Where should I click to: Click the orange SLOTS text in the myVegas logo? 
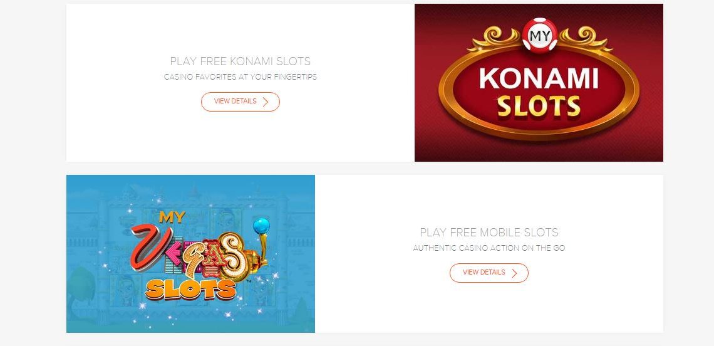(191, 289)
